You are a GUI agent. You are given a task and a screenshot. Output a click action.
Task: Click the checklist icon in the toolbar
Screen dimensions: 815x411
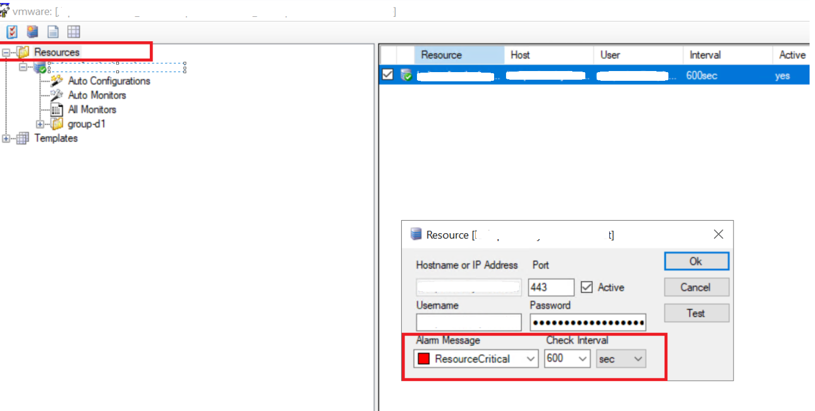pos(12,31)
